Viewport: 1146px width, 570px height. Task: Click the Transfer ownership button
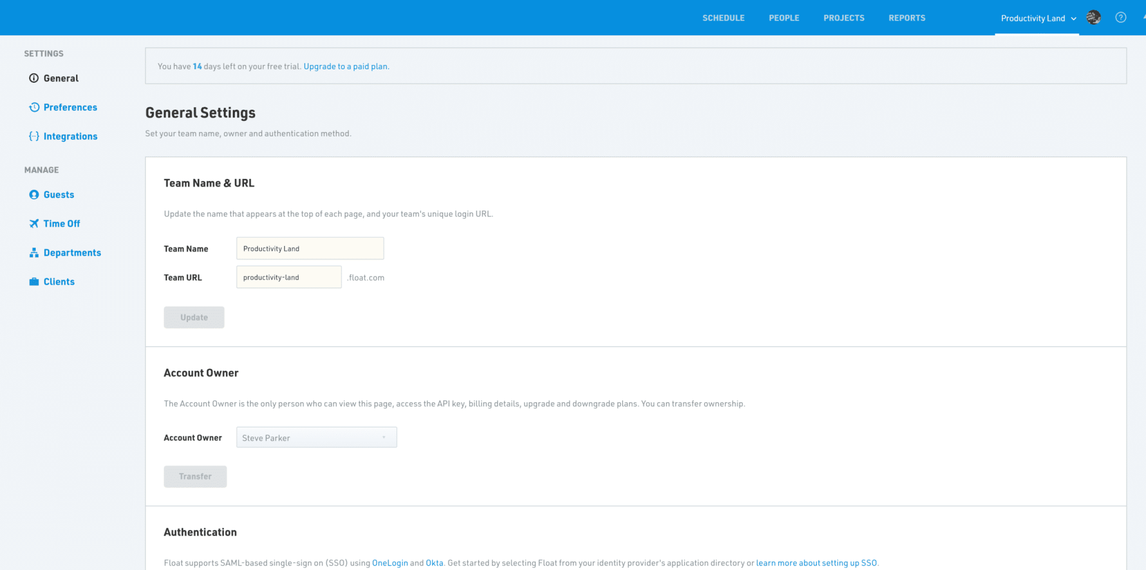(195, 476)
